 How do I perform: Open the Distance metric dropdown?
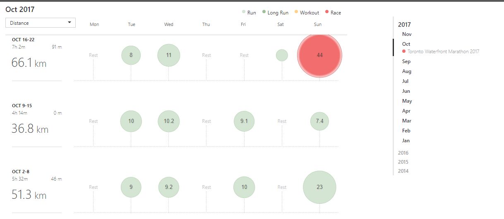click(x=41, y=23)
